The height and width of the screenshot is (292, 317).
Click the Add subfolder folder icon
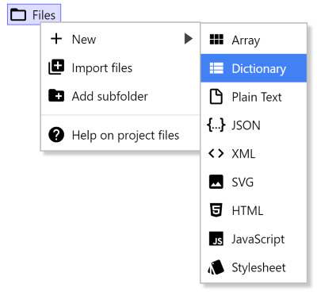pyautogui.click(x=56, y=95)
